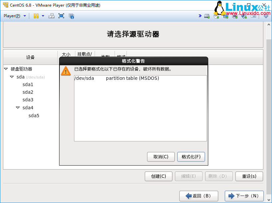The image size is (272, 203).
Task: Select the sda5 partition in device tree
Action: pyautogui.click(x=34, y=115)
